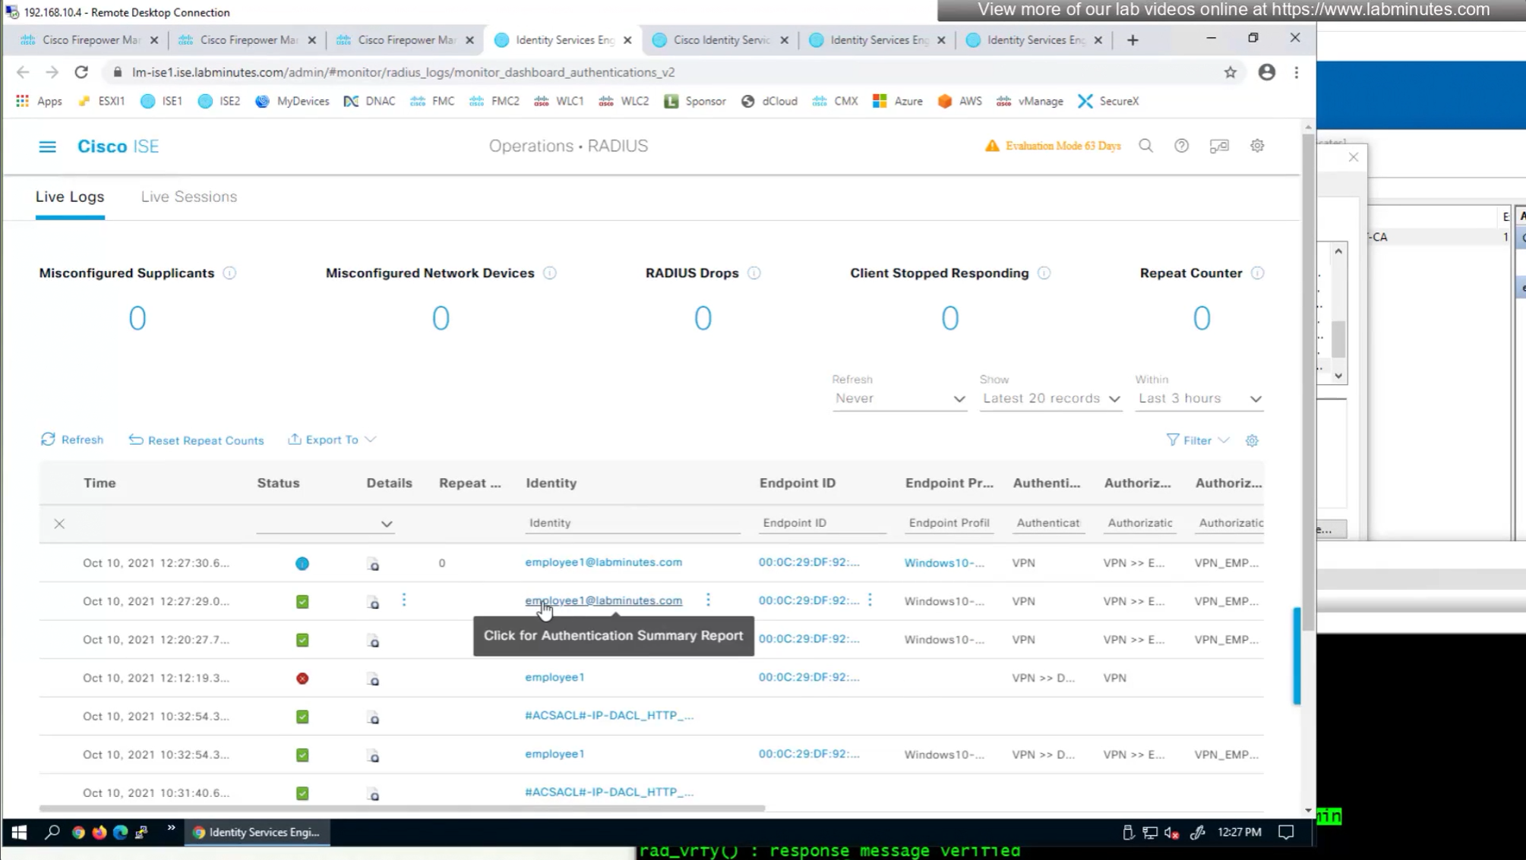Viewport: 1526px width, 860px height.
Task: Open Windows Start menu
Action: pyautogui.click(x=19, y=833)
